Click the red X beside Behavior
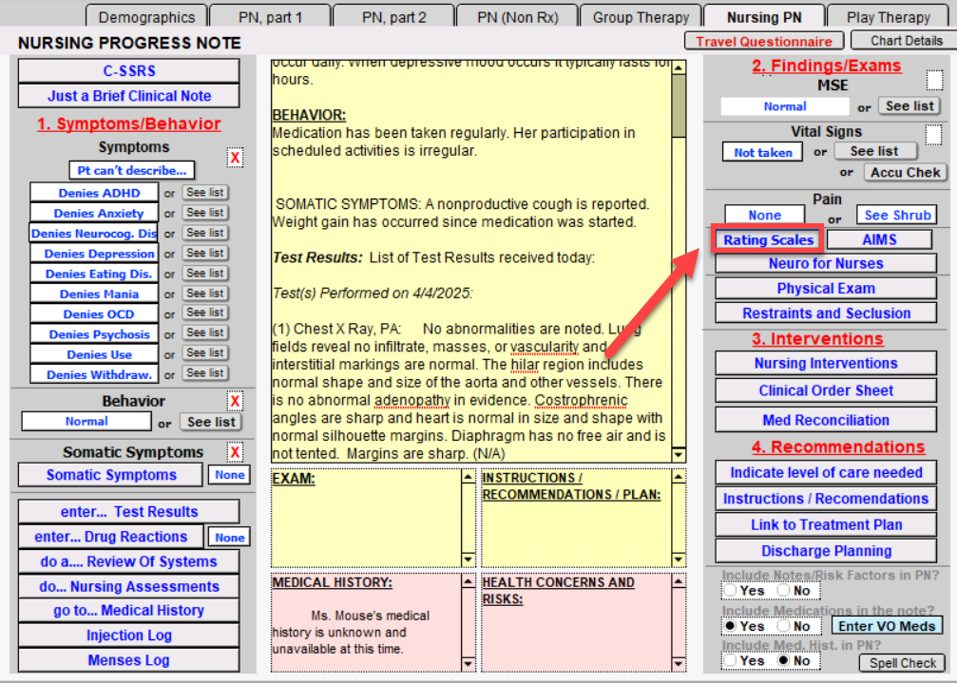Screen dimensions: 957x683 [x=235, y=401]
